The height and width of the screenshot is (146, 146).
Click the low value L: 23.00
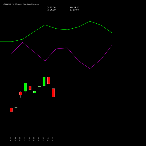74,10
